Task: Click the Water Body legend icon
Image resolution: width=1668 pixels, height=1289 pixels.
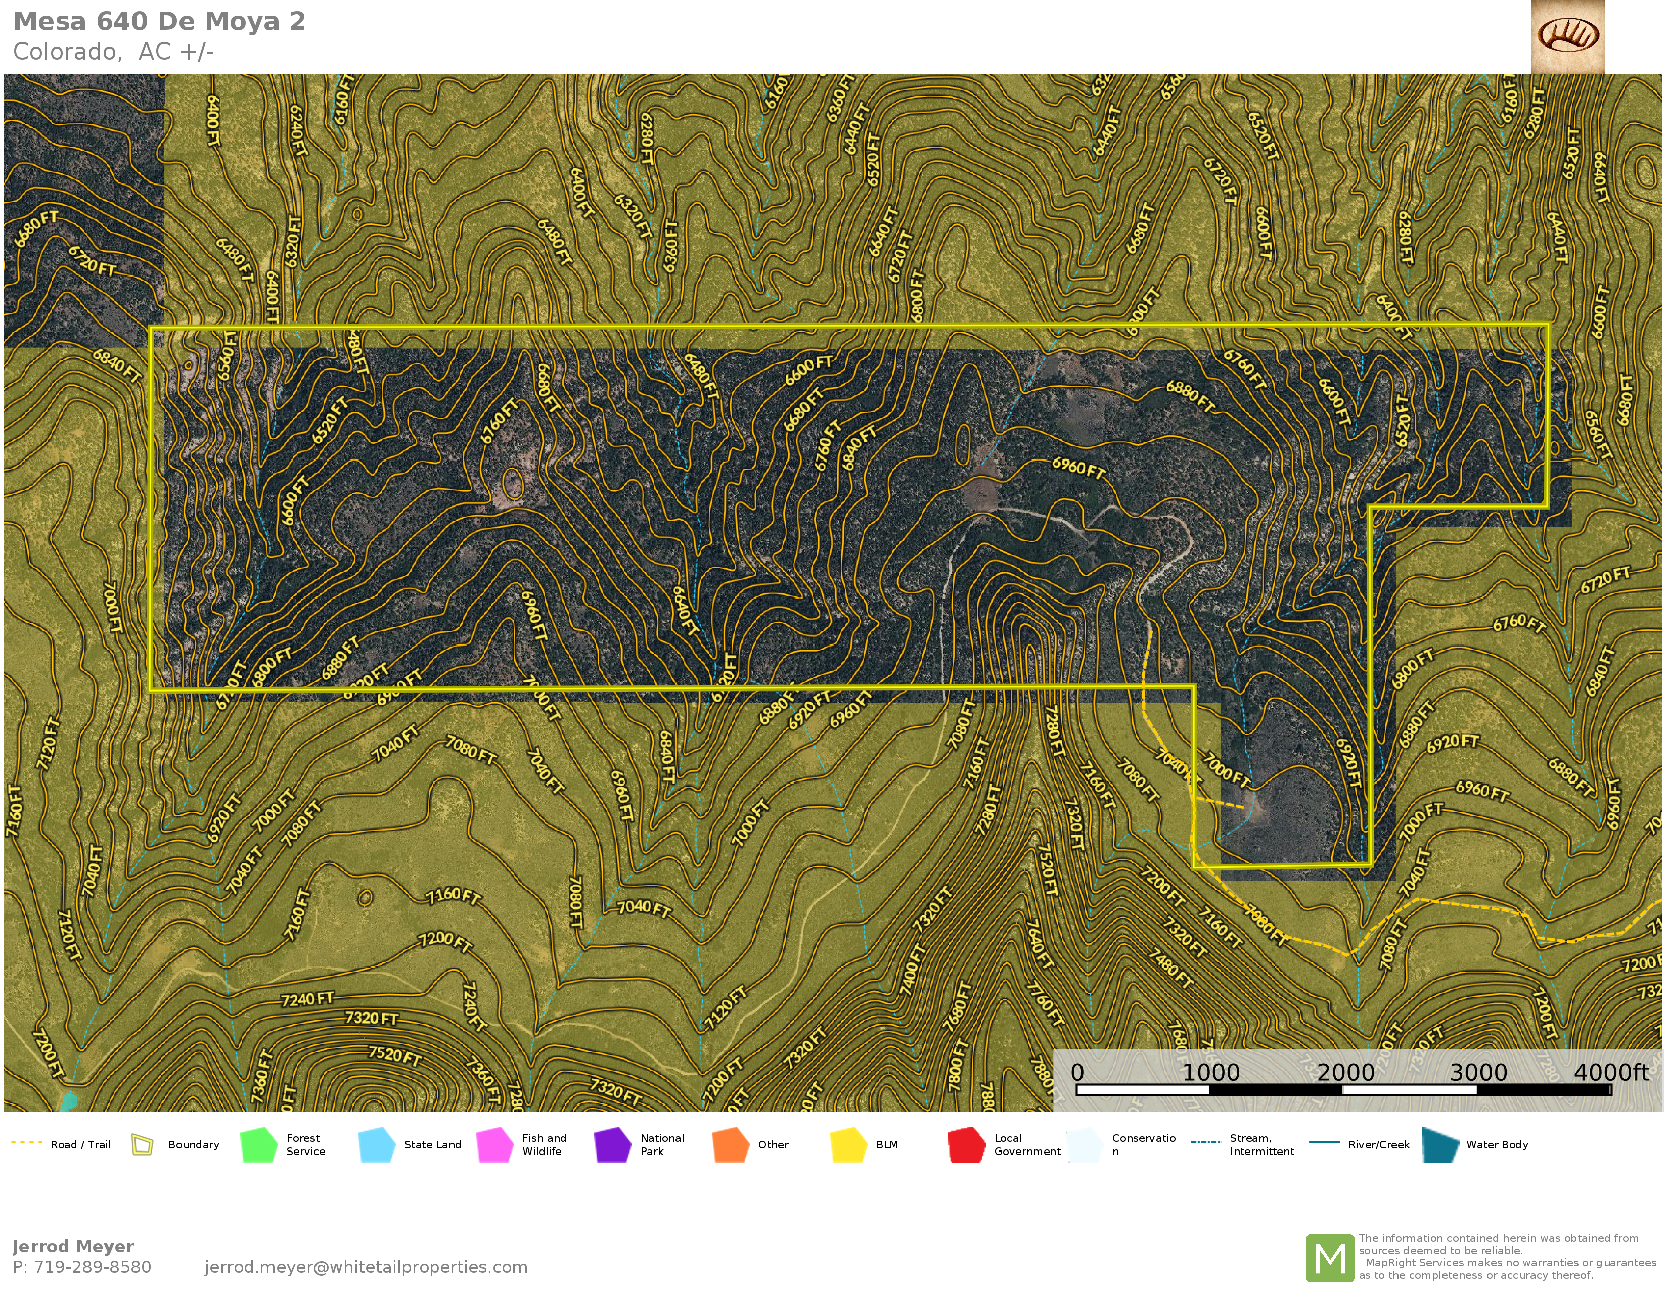Action: (1440, 1144)
